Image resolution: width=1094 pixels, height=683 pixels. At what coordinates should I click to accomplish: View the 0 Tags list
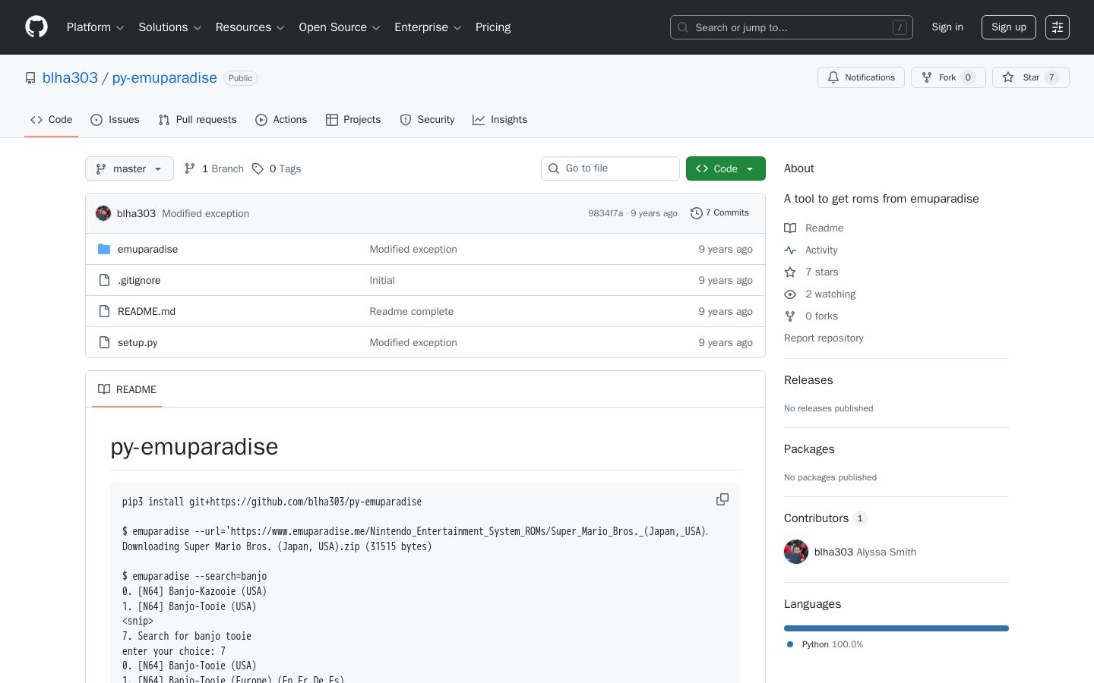pos(277,168)
